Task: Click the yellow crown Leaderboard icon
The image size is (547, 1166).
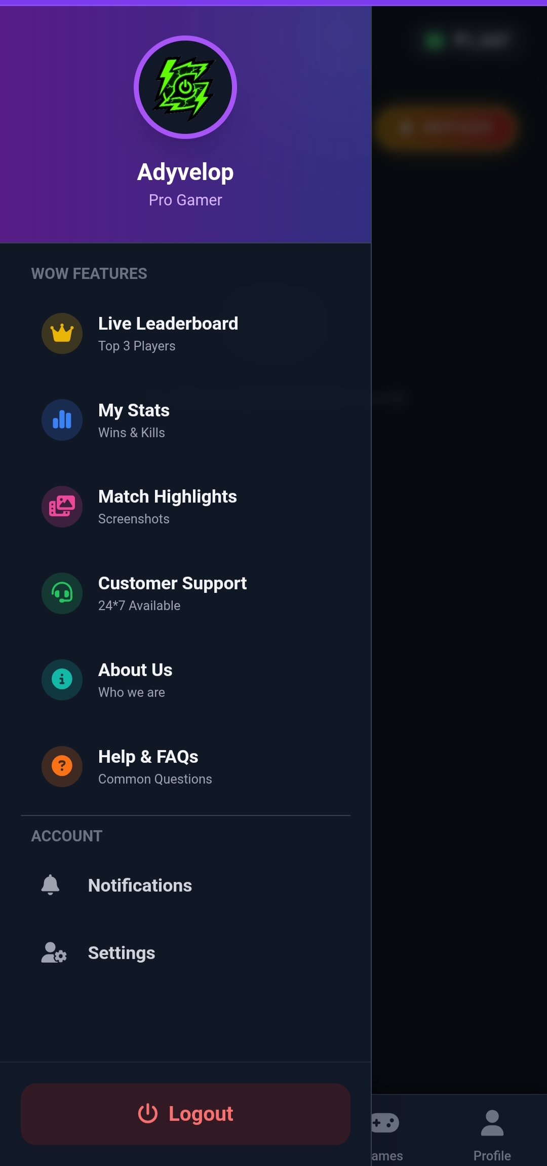Action: click(x=62, y=333)
